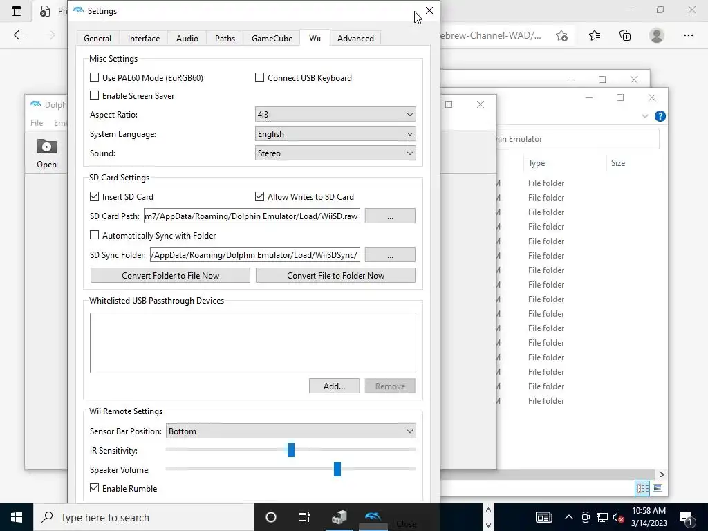The width and height of the screenshot is (708, 531).
Task: Click the Open disc icon in Dolphin window
Action: pyautogui.click(x=46, y=147)
